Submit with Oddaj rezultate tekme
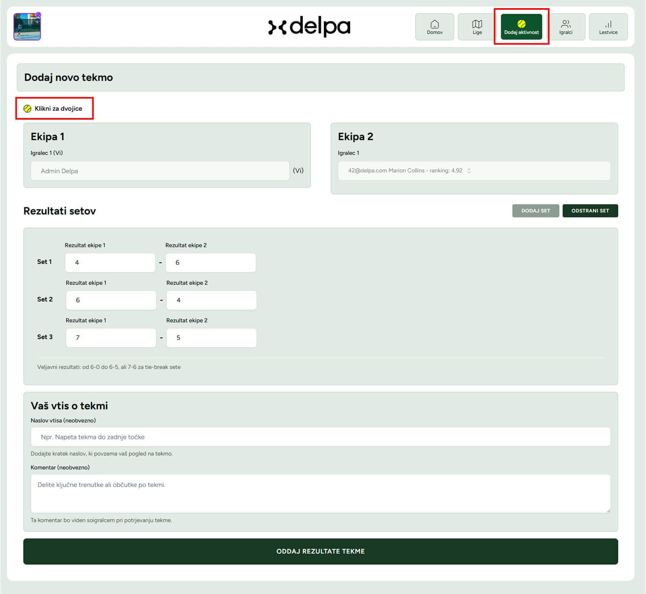 [320, 552]
